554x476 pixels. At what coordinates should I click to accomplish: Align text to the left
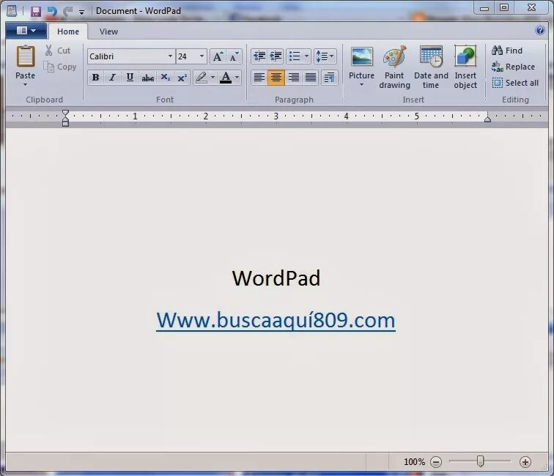coord(259,78)
